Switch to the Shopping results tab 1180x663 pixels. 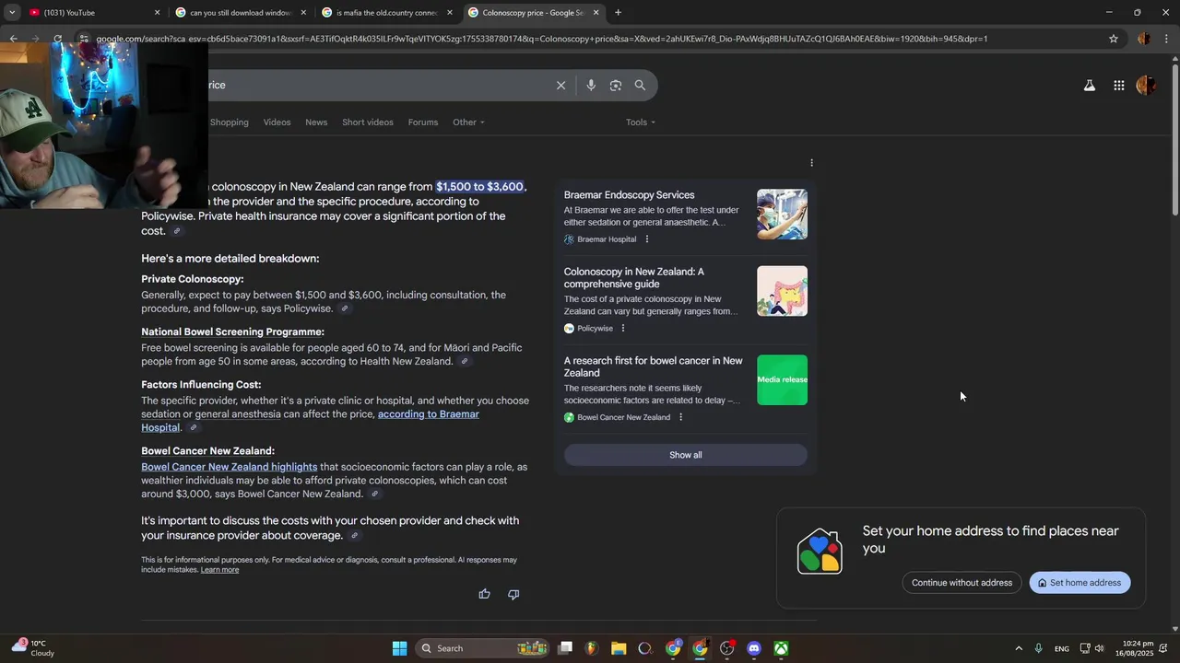[230, 122]
